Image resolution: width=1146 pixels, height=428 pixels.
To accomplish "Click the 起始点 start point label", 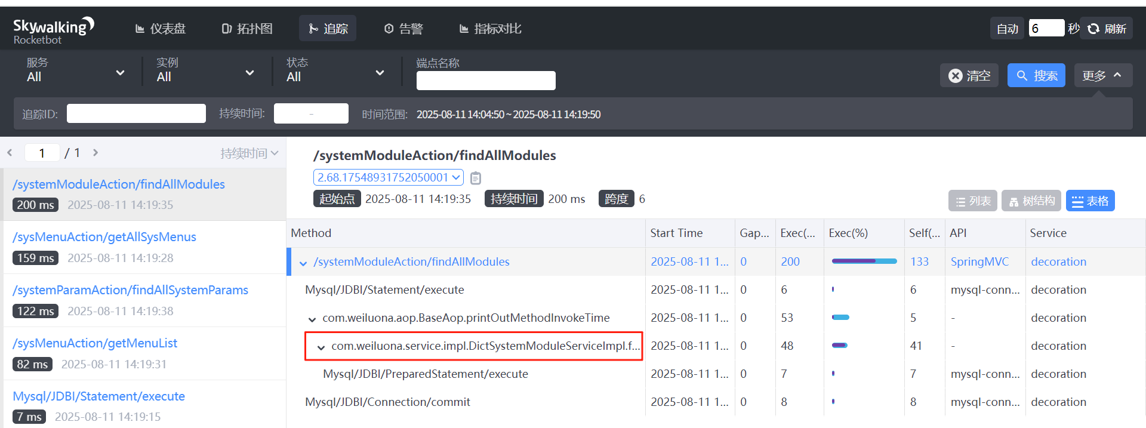I will coord(337,199).
